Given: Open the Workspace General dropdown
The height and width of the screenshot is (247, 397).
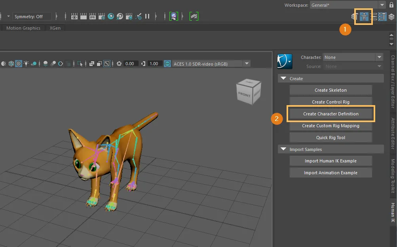Looking at the screenshot, I should pyautogui.click(x=348, y=5).
